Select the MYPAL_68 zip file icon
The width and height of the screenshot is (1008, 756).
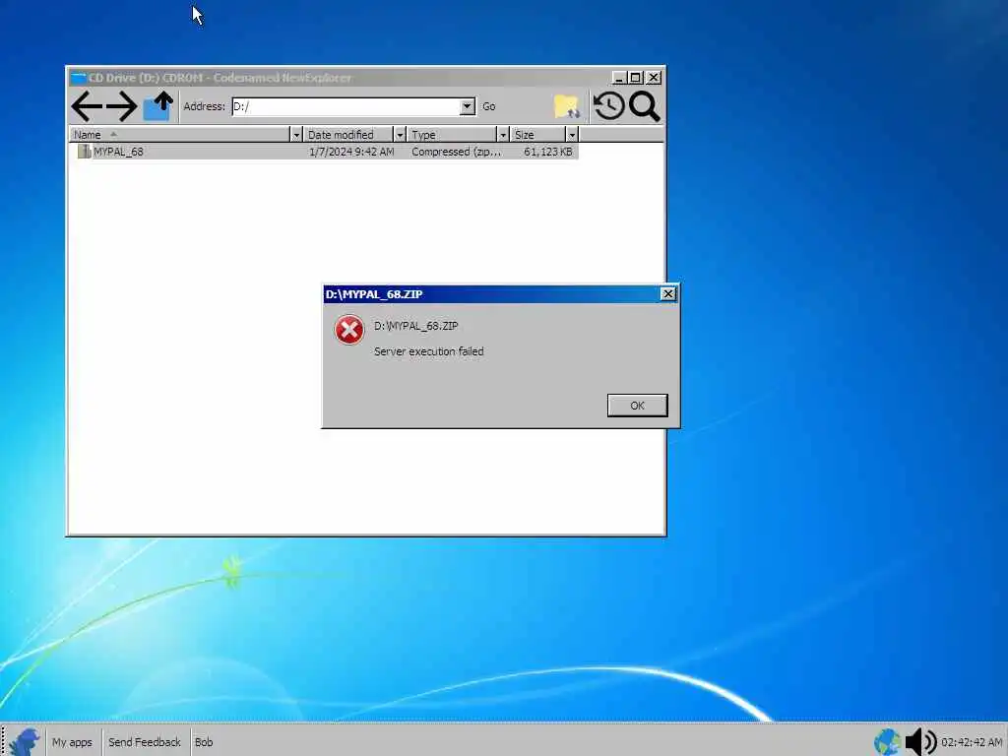pos(84,152)
